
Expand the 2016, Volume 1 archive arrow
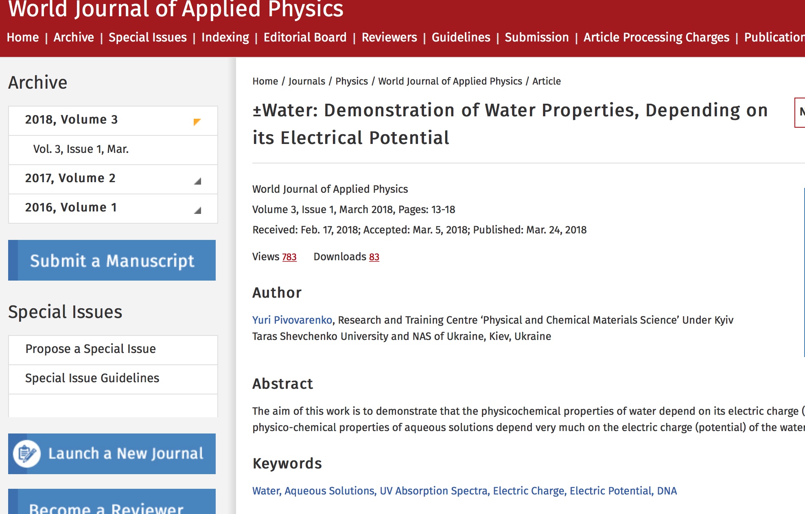coord(197,210)
